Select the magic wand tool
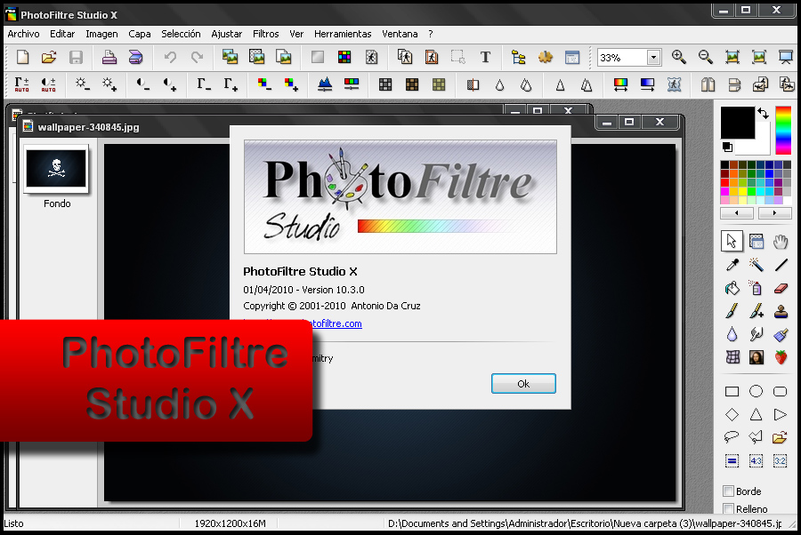Image resolution: width=801 pixels, height=535 pixels. pos(756,265)
